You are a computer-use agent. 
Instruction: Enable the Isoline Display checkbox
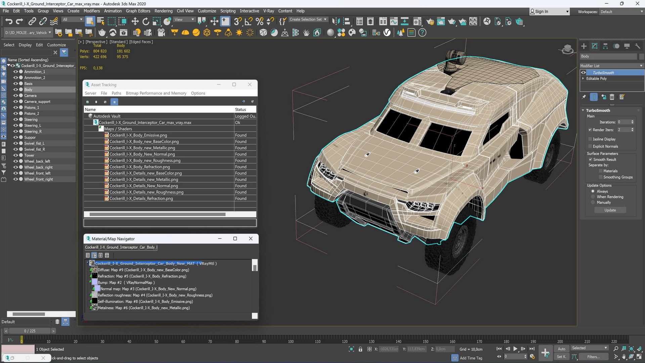(590, 139)
